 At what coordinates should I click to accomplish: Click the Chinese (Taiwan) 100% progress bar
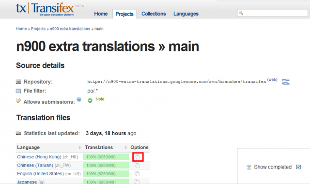[106, 166]
